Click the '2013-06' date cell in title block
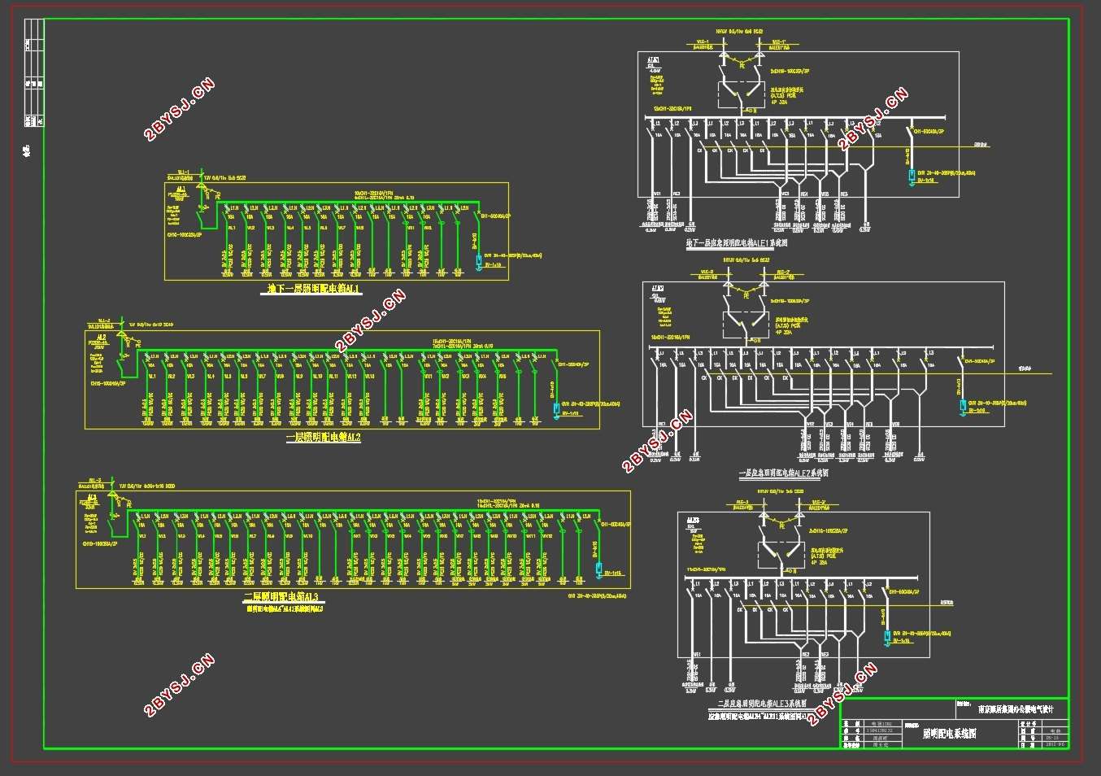Screen dimensions: 1101x776 coord(1055,743)
